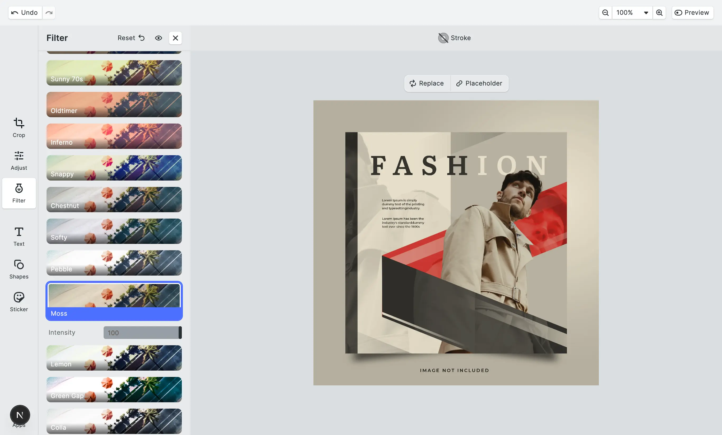The width and height of the screenshot is (722, 435).
Task: Click the Undo button
Action: tap(25, 13)
